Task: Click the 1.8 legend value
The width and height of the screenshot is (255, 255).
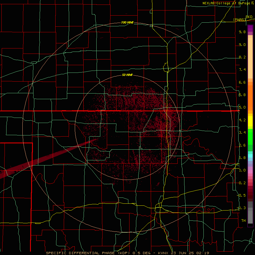Action: pos(242,158)
